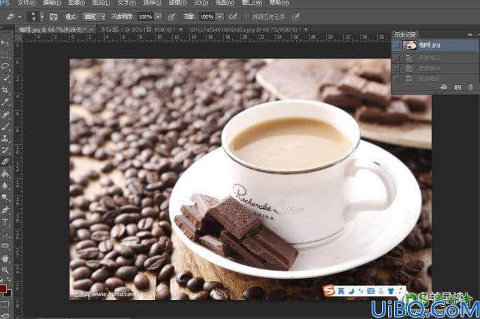Select the Ellipse shape tool
This screenshot has height=319, width=480.
click(5, 246)
